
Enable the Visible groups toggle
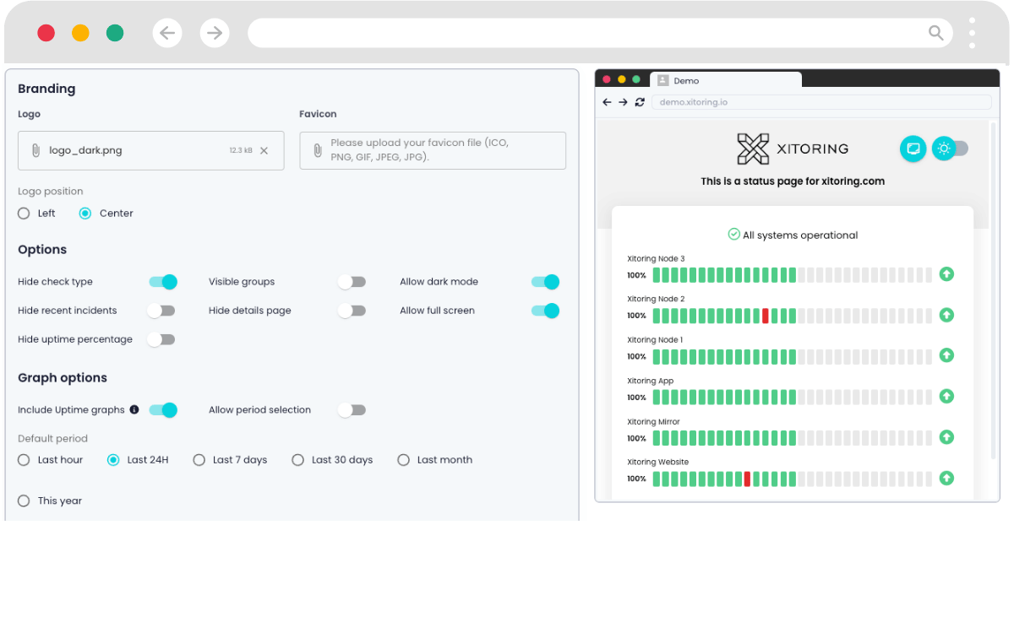coord(352,282)
